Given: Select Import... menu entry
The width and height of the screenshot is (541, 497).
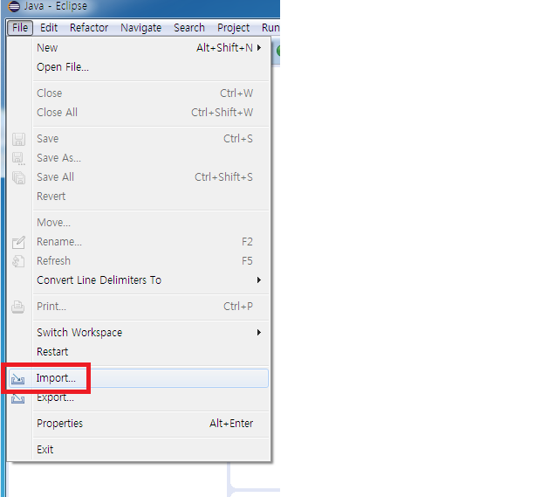Looking at the screenshot, I should (138, 378).
